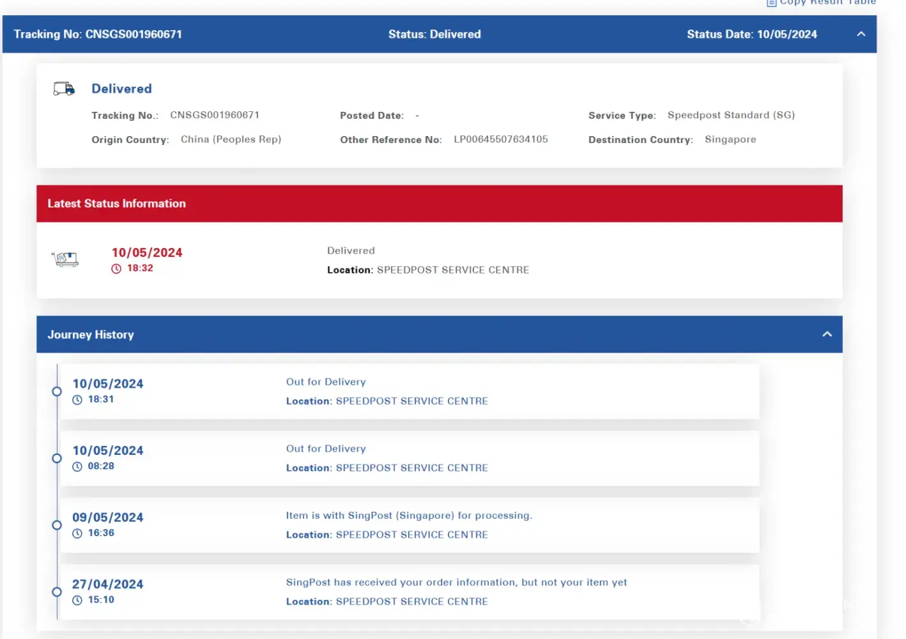
Task: Select the timeline marker for 10/05/2024 08:28
Action: pos(57,458)
